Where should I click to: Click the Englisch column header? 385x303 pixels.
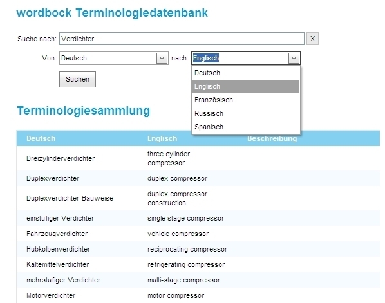pyautogui.click(x=162, y=138)
